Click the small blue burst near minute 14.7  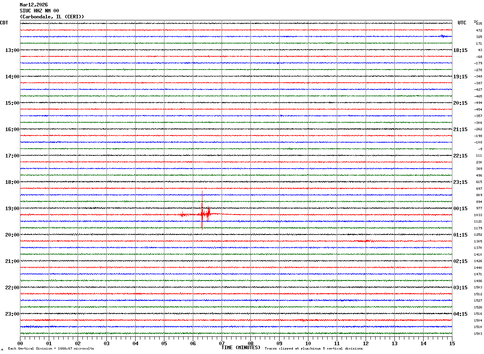pos(443,36)
